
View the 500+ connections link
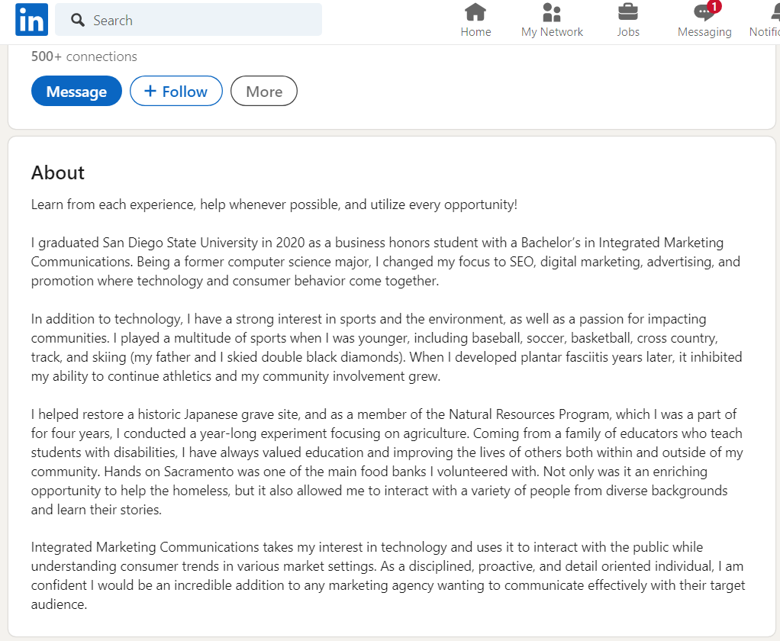[83, 56]
